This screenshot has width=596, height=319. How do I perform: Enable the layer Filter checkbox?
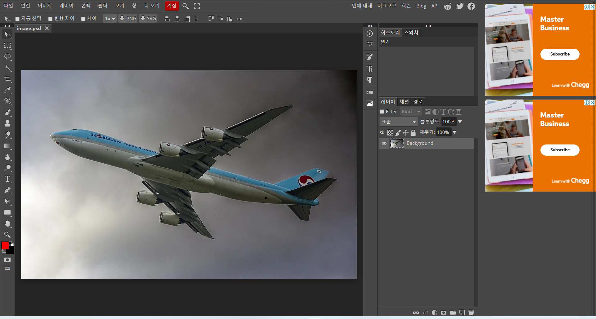point(382,112)
